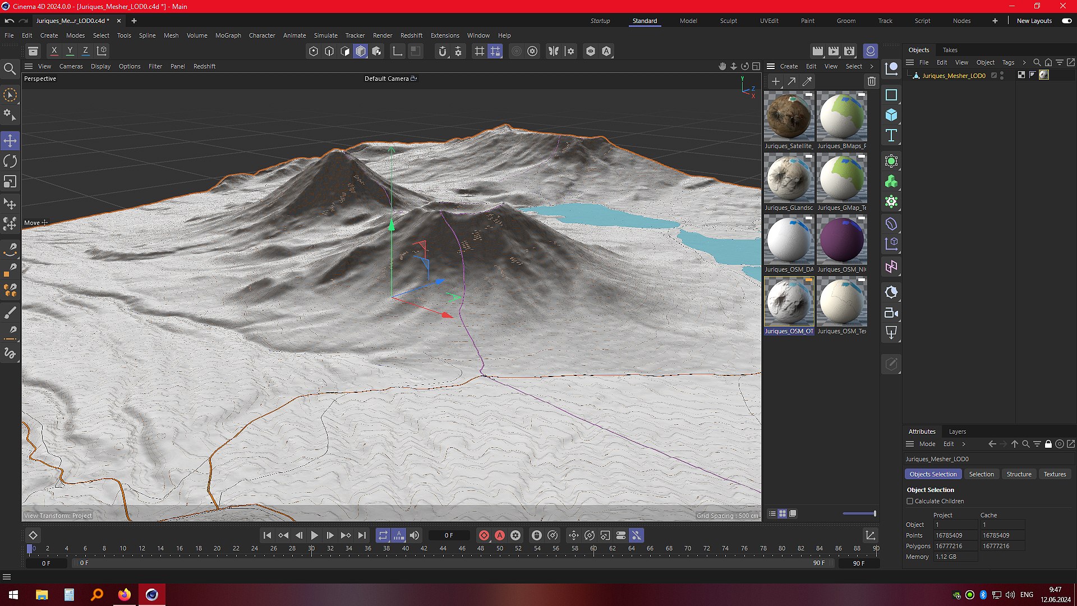
Task: Click Textures button in Attributes
Action: click(x=1055, y=474)
